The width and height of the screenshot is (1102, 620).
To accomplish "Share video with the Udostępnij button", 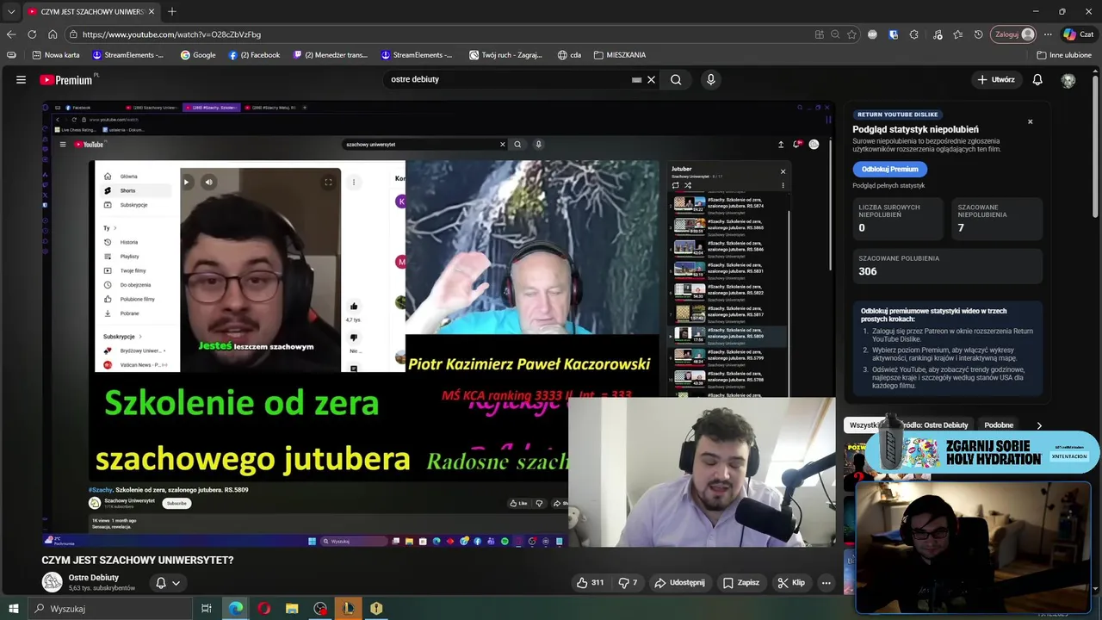I will [x=679, y=583].
